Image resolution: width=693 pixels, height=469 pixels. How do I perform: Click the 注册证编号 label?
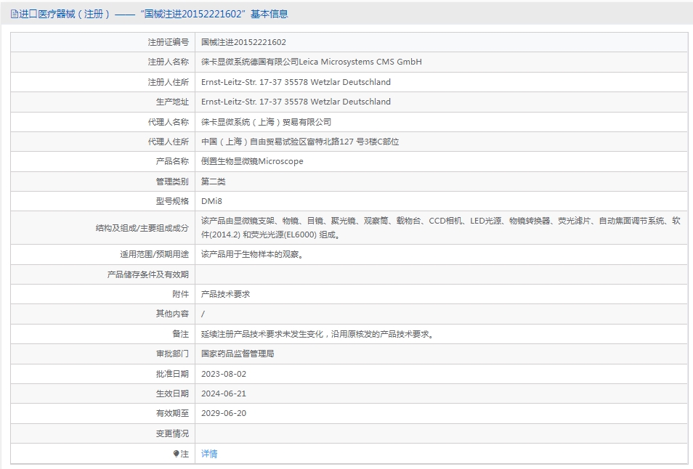pyautogui.click(x=169, y=42)
